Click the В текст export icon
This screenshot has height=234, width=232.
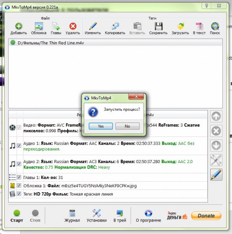pos(199,26)
